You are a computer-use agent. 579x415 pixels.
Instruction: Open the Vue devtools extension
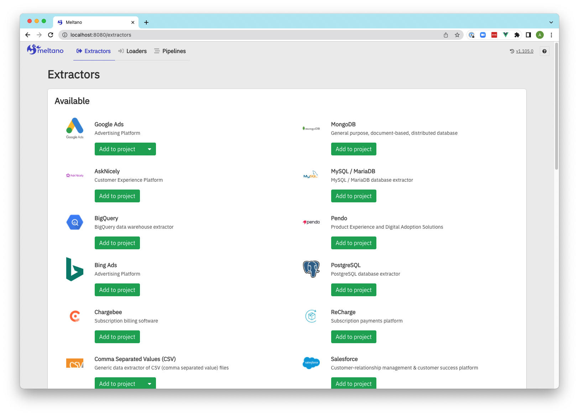(506, 35)
